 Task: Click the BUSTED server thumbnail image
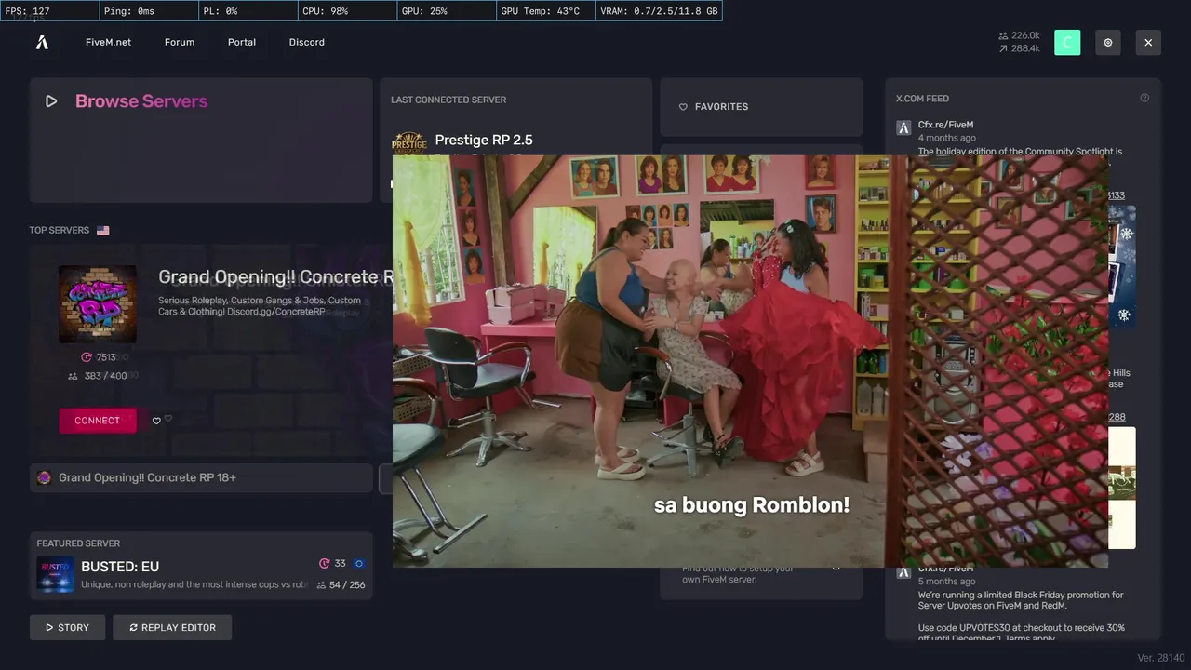click(55, 574)
